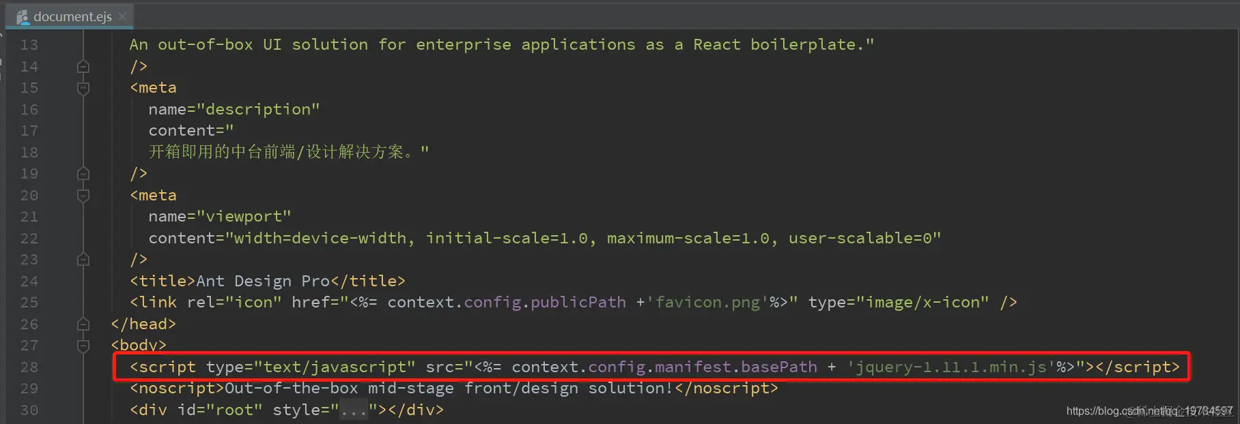
Task: Click the </head> closing tag
Action: 143,324
